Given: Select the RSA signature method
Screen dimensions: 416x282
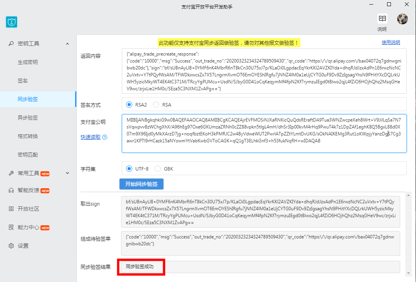Looking at the screenshot, I should click(x=156, y=105).
